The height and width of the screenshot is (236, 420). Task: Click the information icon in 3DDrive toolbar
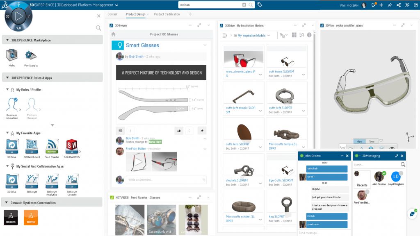(302, 36)
